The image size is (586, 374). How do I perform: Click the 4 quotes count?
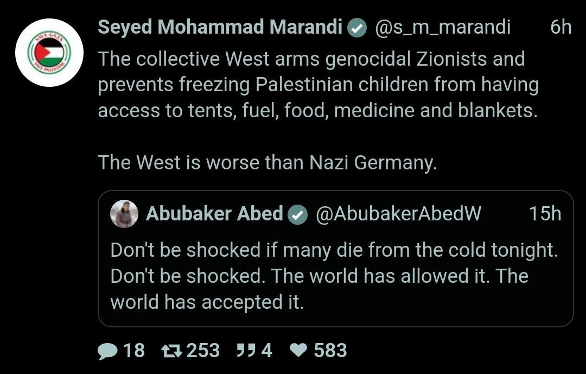pos(266,351)
